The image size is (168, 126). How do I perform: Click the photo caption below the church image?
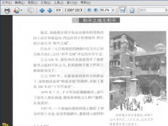(x=131, y=120)
